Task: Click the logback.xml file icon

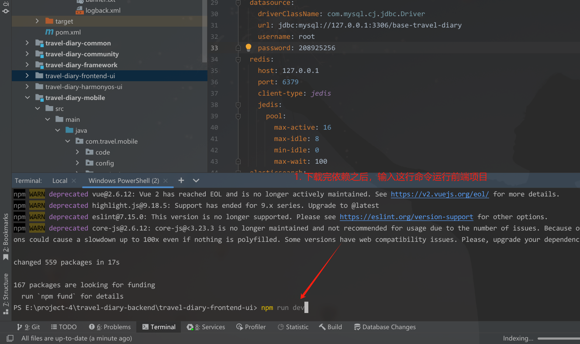Action: pyautogui.click(x=79, y=10)
